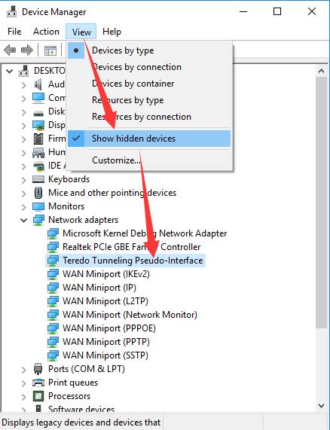330x430 pixels.
Task: Expand Mice and other pointing devices
Action: click(24, 193)
